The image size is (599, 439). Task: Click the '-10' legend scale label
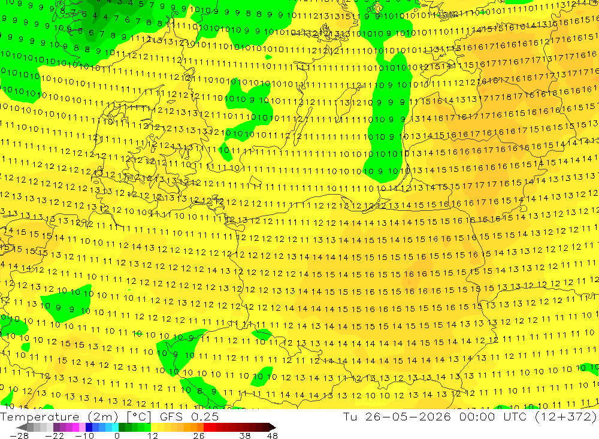[x=84, y=435]
